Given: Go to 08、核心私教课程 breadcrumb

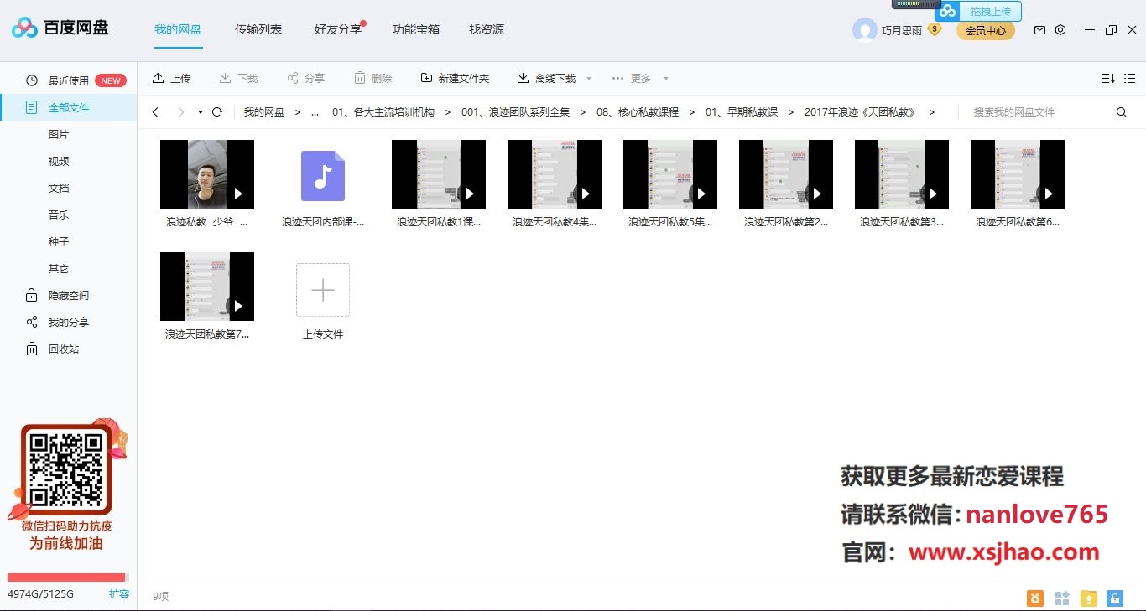Looking at the screenshot, I should 638,112.
